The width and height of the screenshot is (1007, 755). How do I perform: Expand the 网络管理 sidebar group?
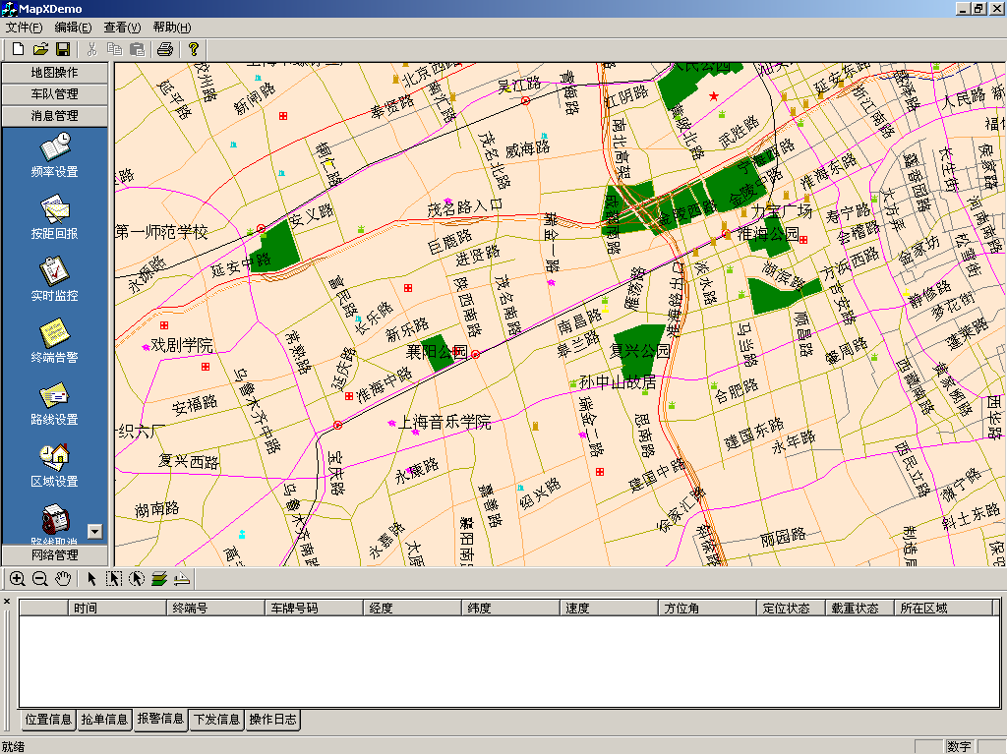tap(55, 554)
